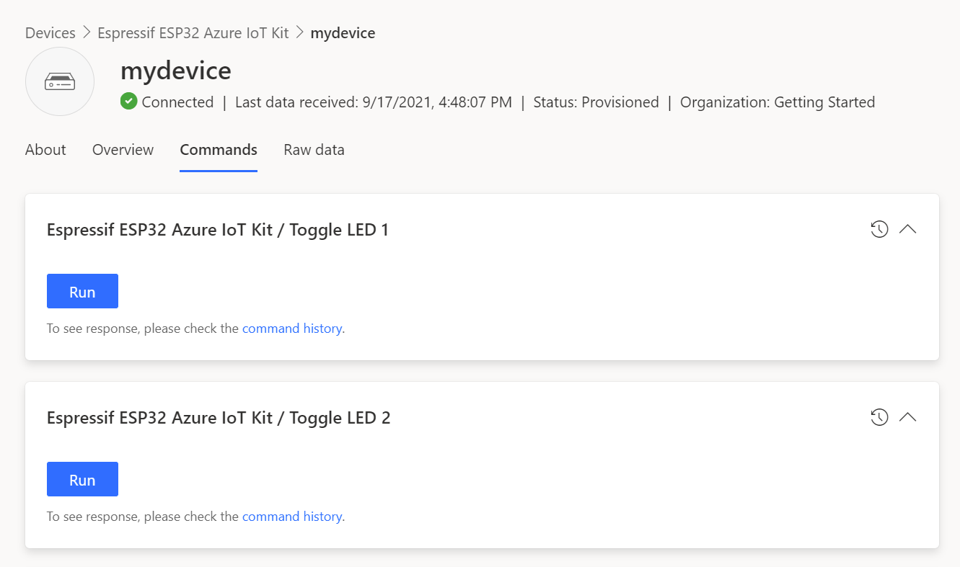This screenshot has height=567, width=960.
Task: Select the Commands tab
Action: click(x=219, y=150)
